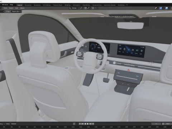Open timeline Marker menu
172x129 pixels.
[x=14, y=124]
